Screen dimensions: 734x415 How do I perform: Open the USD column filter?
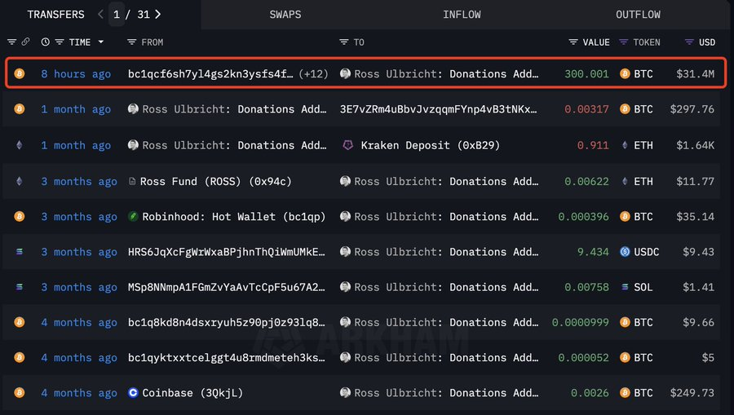[689, 42]
